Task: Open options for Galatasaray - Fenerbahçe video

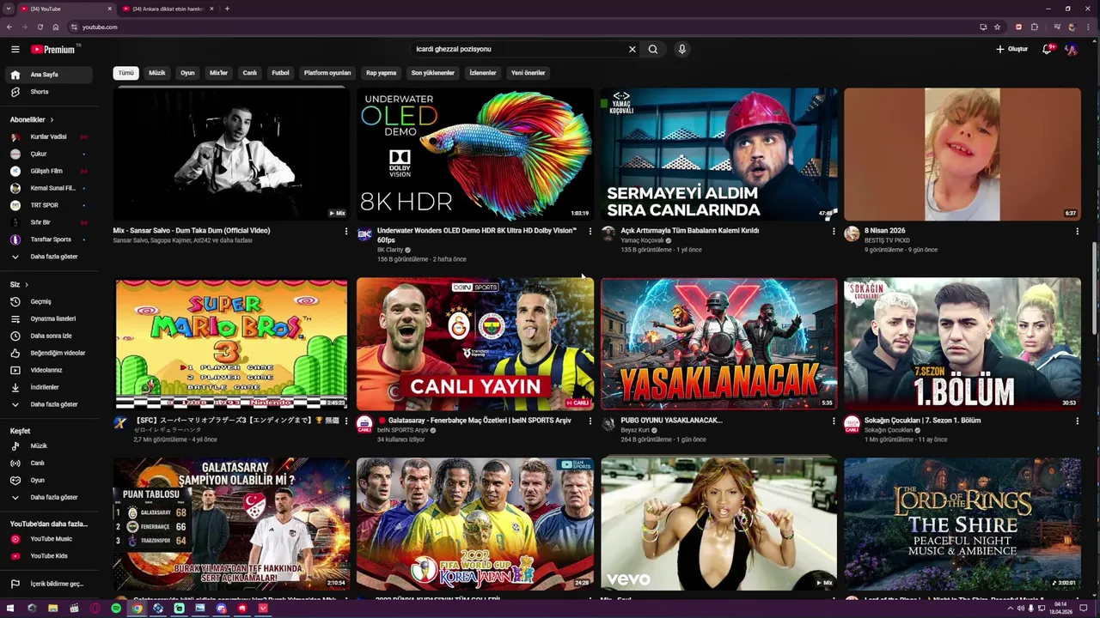Action: click(590, 421)
